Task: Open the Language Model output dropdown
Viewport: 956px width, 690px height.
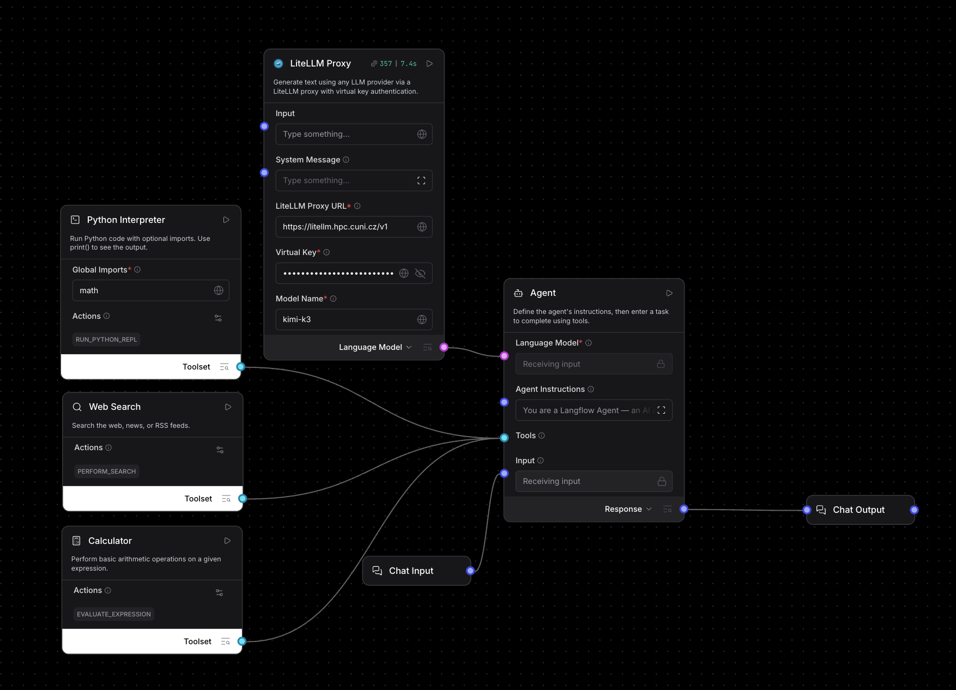Action: click(x=375, y=347)
